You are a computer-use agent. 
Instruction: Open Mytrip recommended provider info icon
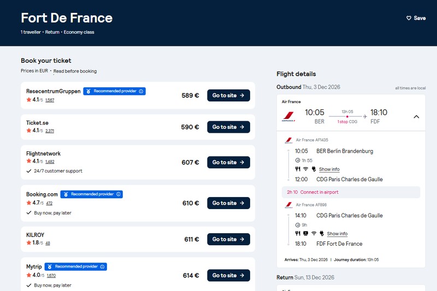[102, 267]
